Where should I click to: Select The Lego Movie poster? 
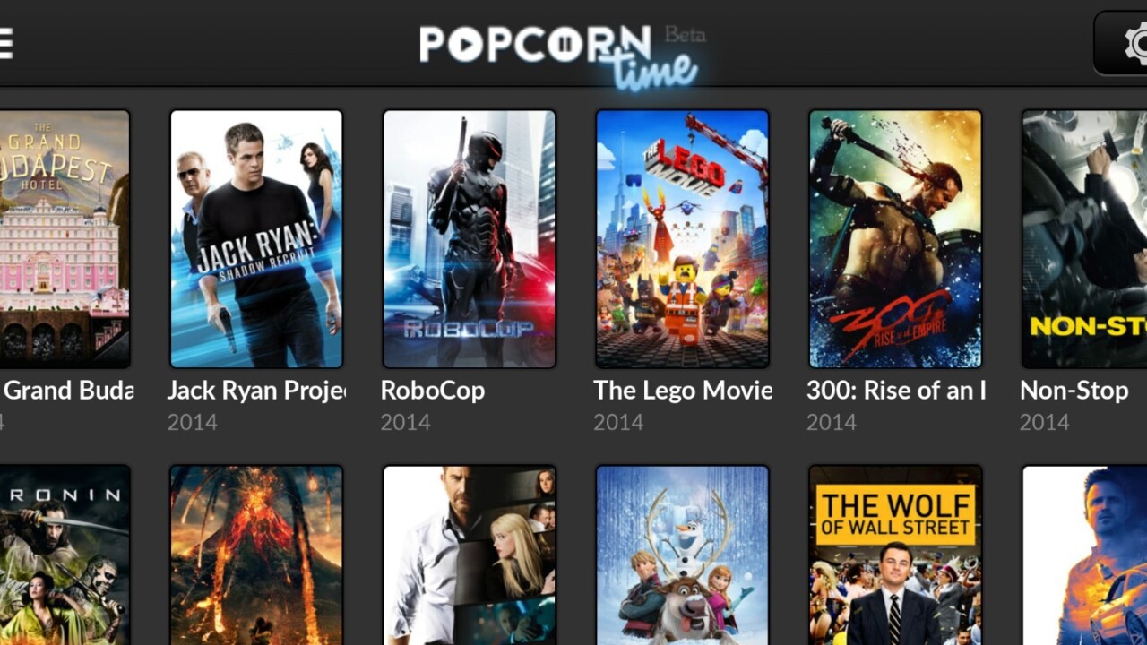683,239
